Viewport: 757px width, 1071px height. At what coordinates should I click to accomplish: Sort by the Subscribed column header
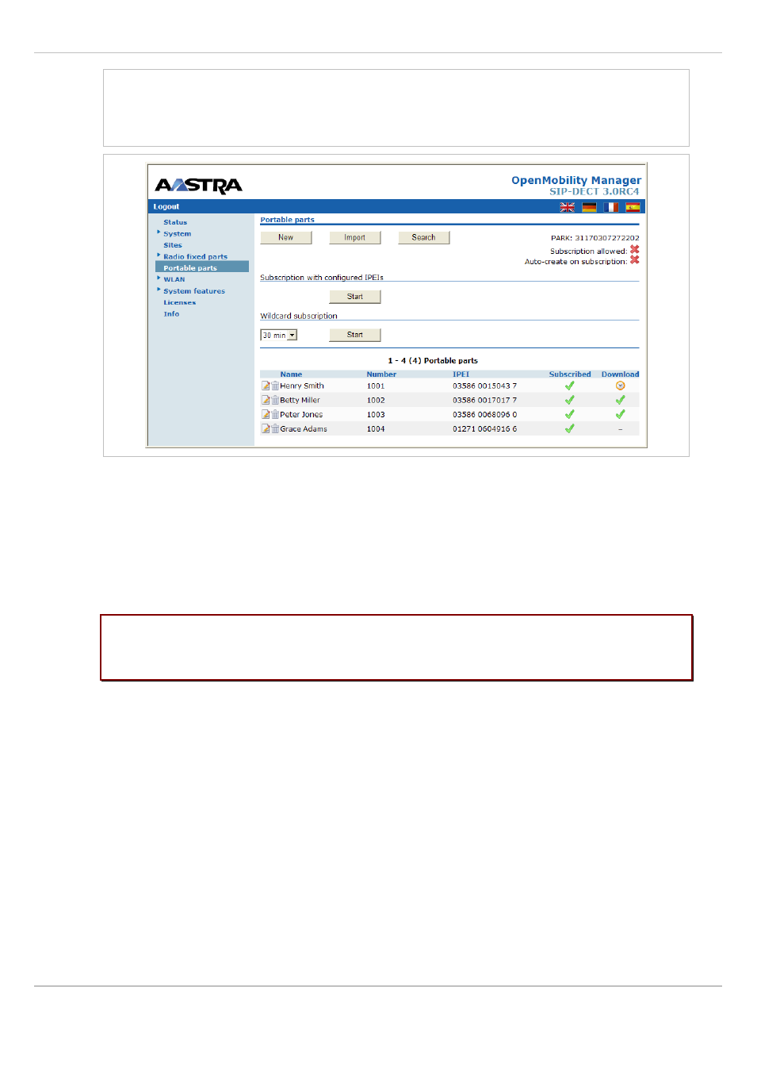(570, 374)
